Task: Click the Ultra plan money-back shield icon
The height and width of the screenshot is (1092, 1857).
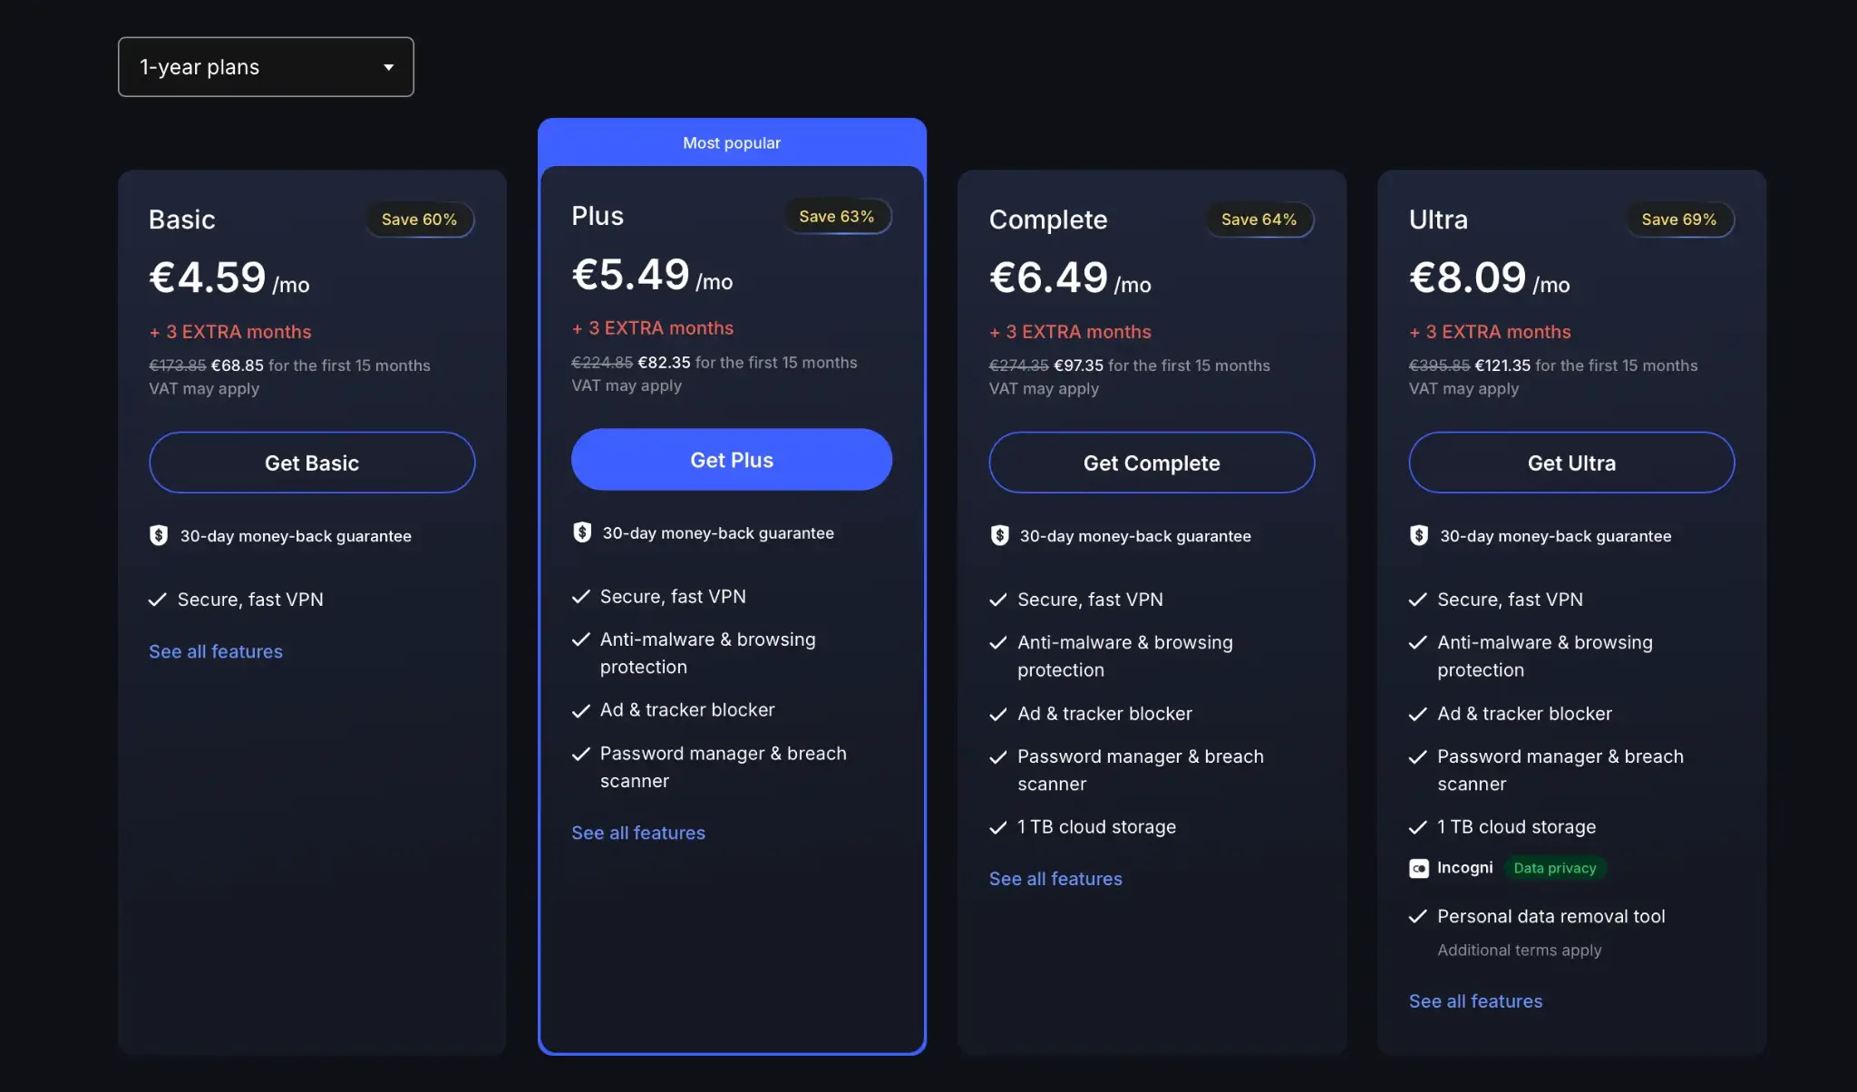Action: coord(1419,535)
